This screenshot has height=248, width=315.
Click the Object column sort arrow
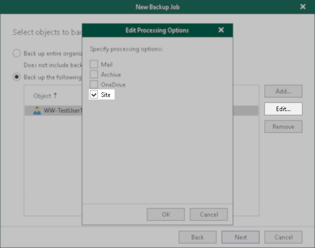click(x=55, y=95)
